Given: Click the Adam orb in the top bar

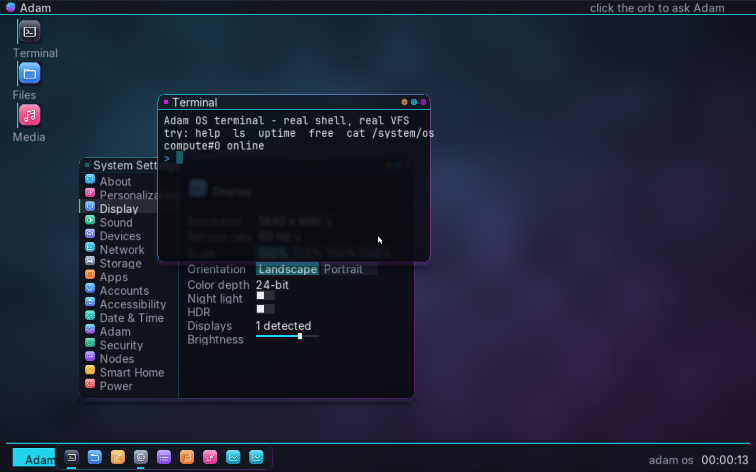Looking at the screenshot, I should (x=10, y=7).
